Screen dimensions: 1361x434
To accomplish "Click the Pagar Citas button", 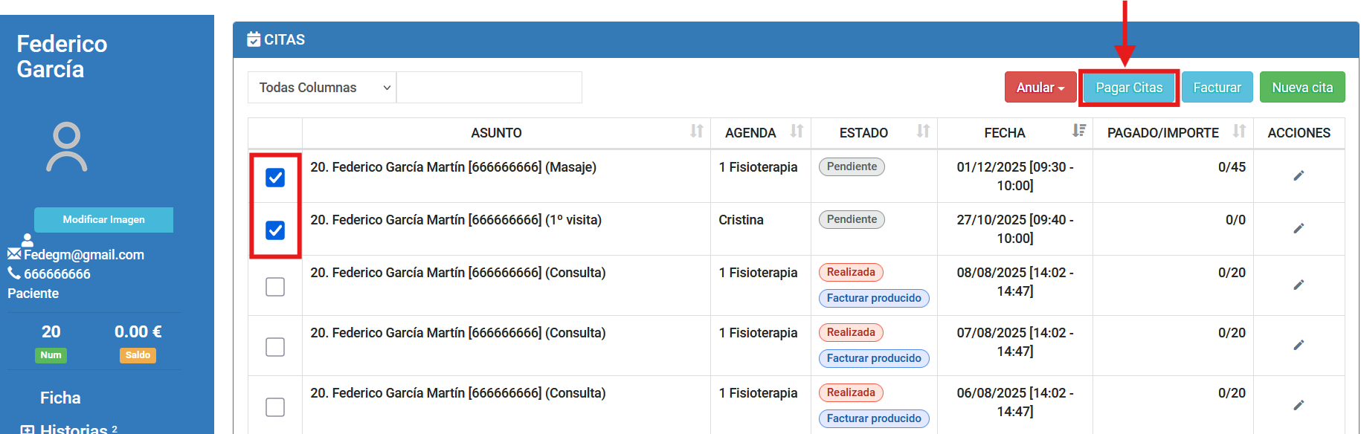I will [1128, 88].
